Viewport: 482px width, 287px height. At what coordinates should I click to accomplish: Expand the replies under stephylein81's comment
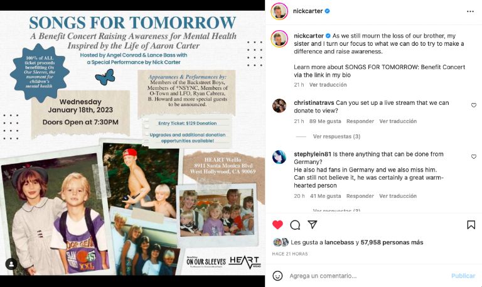pos(336,211)
